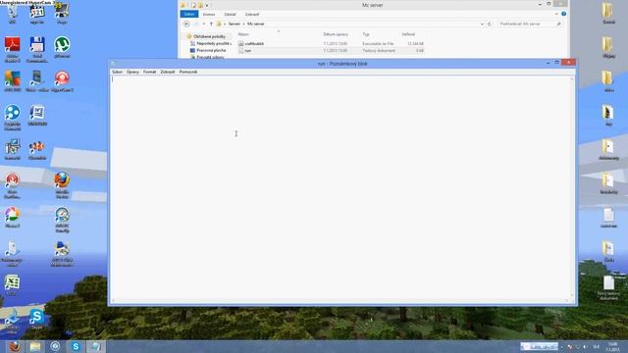
Task: Select the craftbukkit file in Explorer
Action: [254, 43]
